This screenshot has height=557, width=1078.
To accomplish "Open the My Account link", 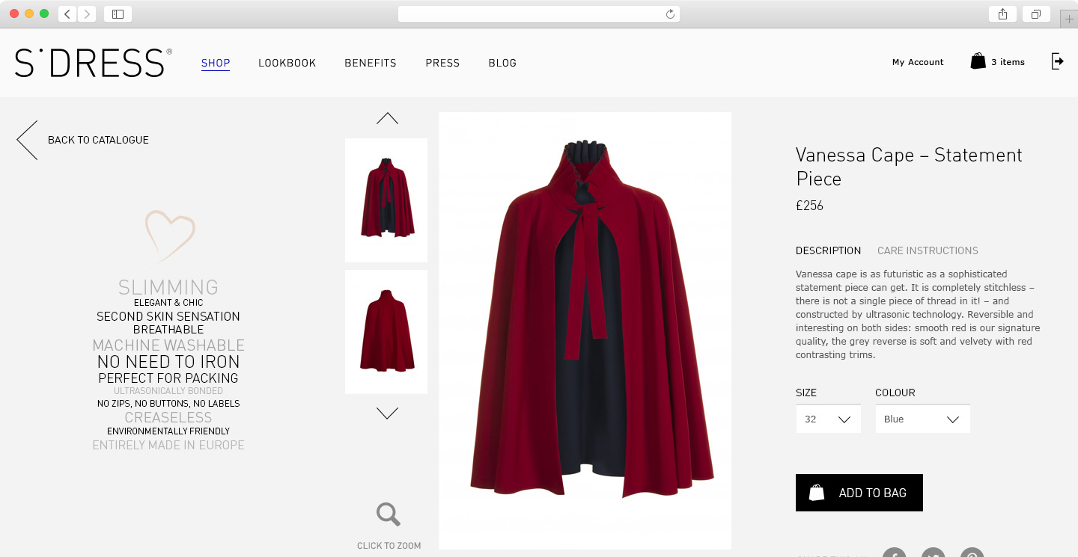I will (x=918, y=62).
